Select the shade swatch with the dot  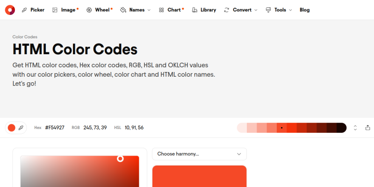(282, 128)
